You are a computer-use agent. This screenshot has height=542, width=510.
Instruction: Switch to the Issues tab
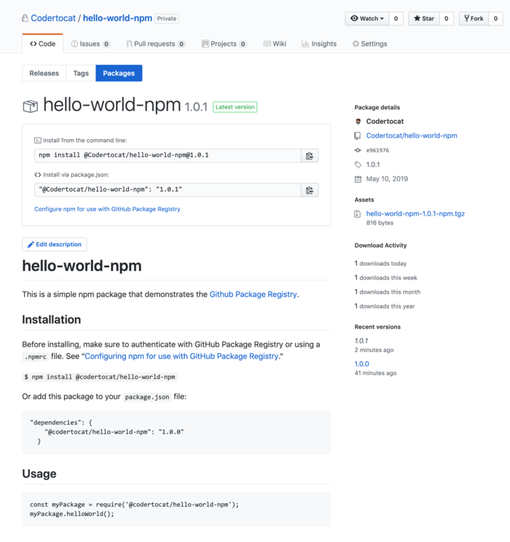[x=90, y=44]
